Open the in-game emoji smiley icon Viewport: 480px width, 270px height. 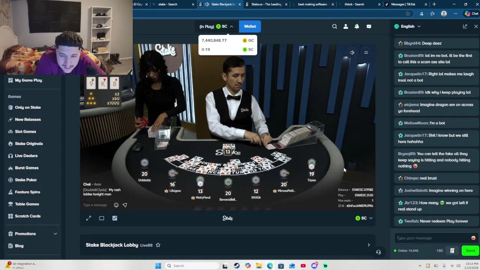[116, 205]
